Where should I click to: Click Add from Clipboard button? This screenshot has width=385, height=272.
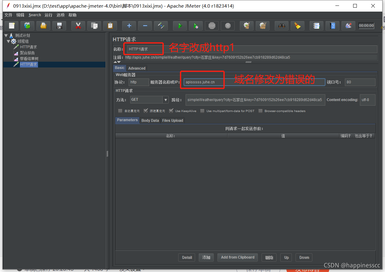(x=238, y=257)
